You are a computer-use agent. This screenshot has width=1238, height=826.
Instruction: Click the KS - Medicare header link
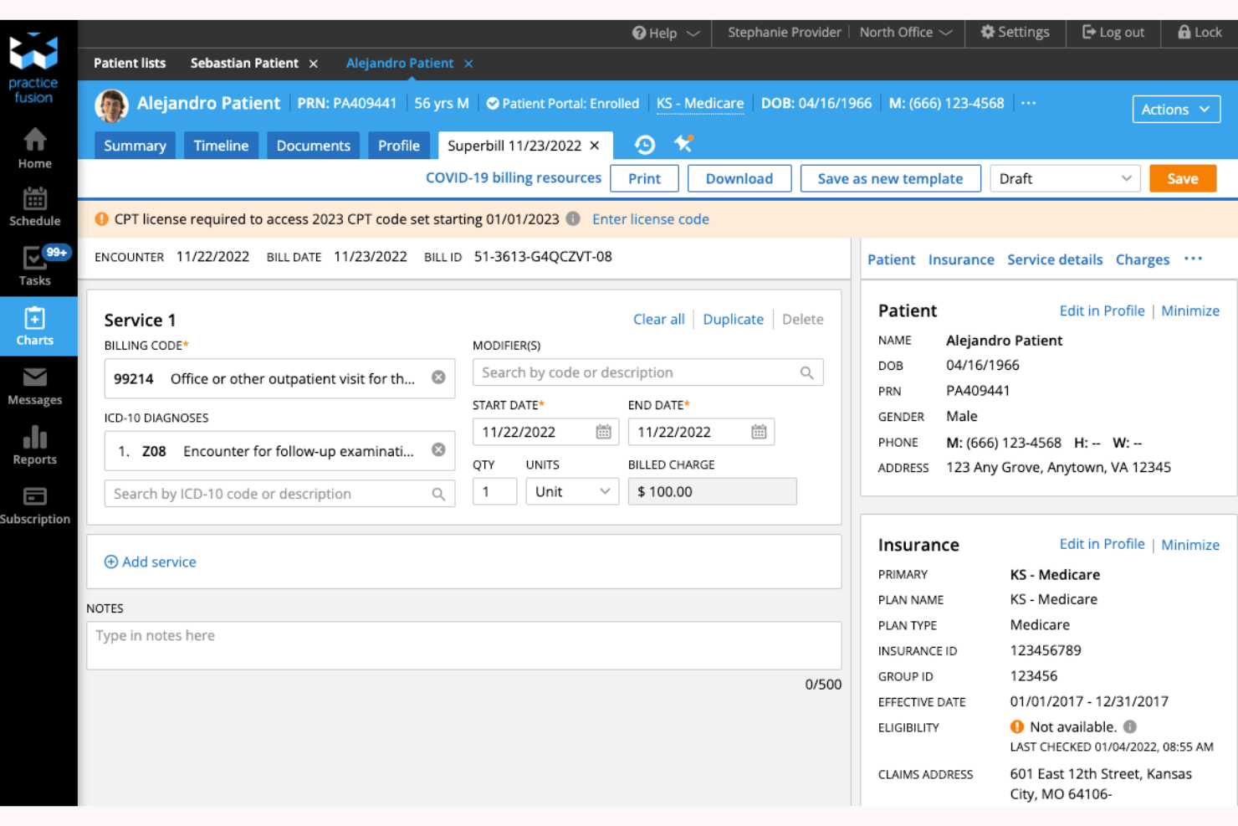coord(700,103)
